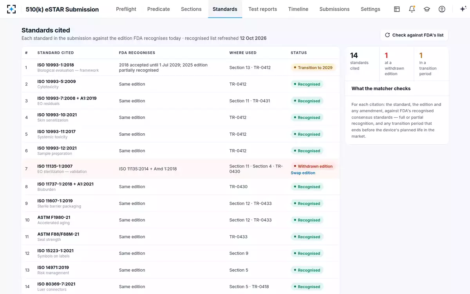Click the ISO 11135:2014 + Amd 1:2018 cell

pos(148,169)
